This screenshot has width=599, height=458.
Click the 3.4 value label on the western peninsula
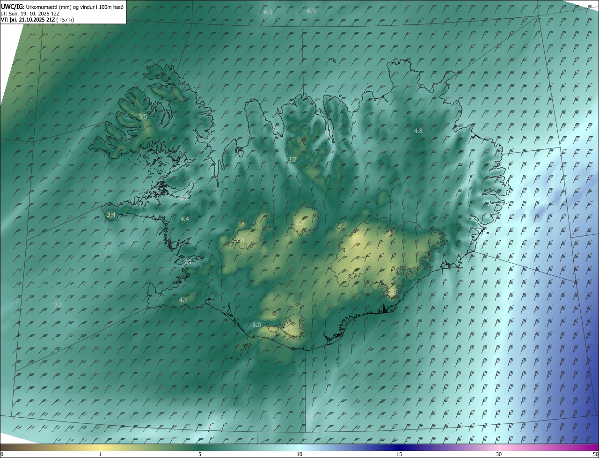(x=111, y=215)
